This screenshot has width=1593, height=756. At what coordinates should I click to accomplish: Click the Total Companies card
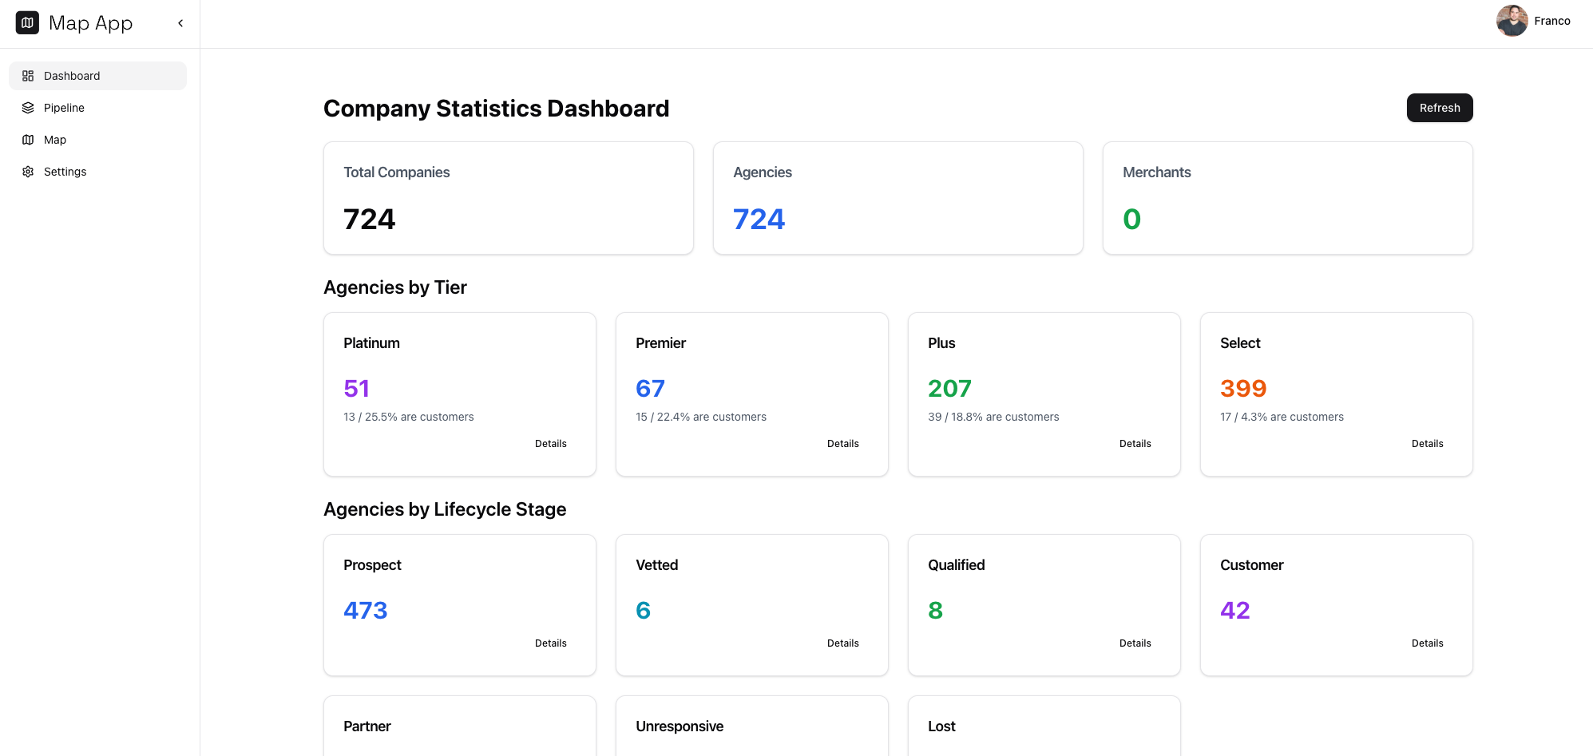coord(508,197)
